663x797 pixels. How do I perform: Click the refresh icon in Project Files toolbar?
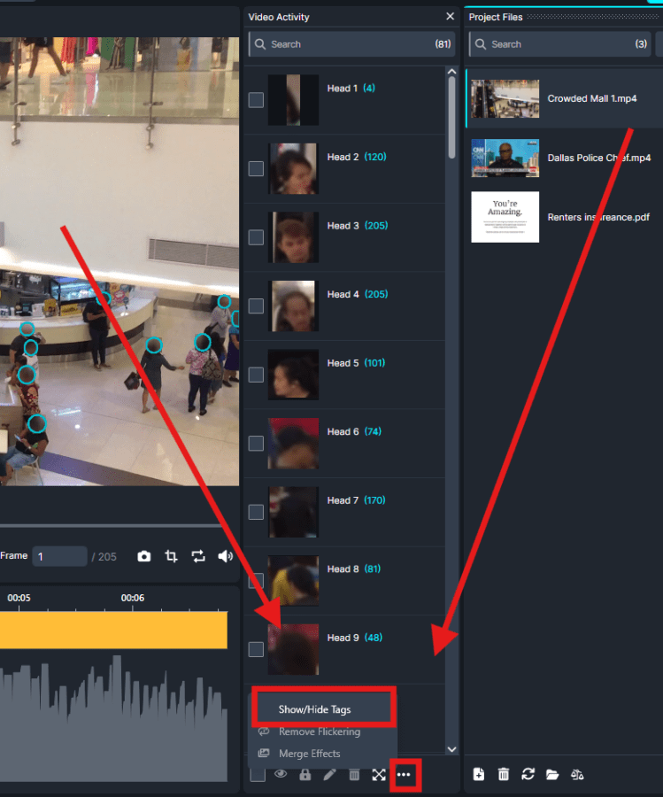coord(528,774)
